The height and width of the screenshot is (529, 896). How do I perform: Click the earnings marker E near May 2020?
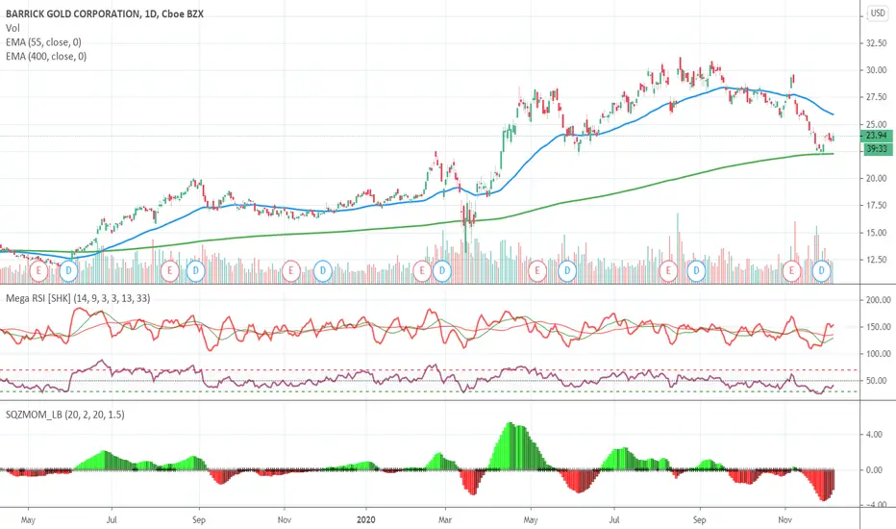click(x=537, y=270)
